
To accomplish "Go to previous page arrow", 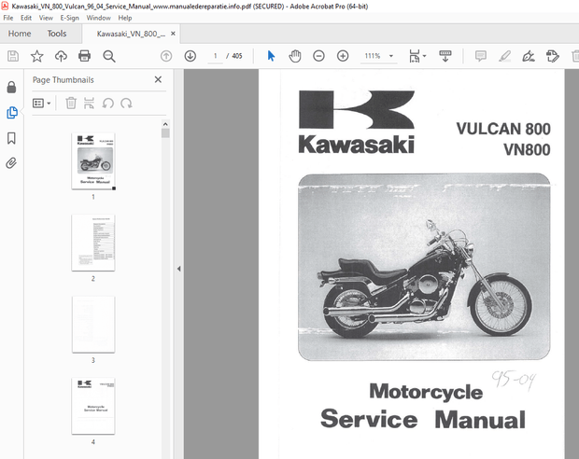I will (166, 56).
